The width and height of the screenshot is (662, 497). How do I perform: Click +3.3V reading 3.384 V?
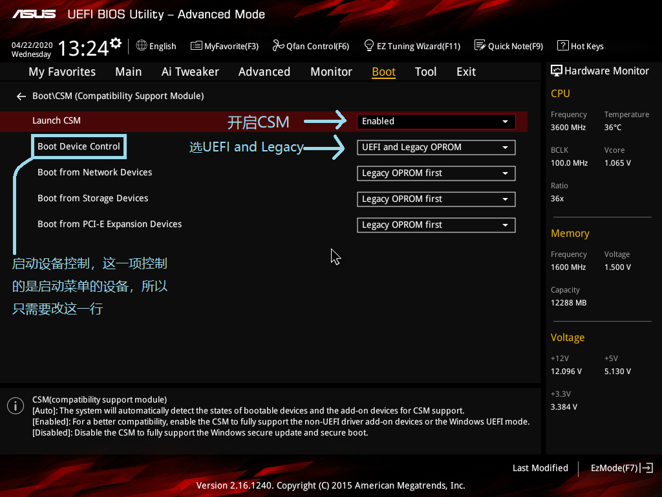tap(564, 406)
